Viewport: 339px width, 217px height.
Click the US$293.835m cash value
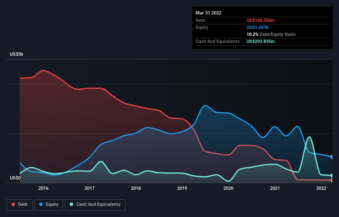(x=261, y=41)
